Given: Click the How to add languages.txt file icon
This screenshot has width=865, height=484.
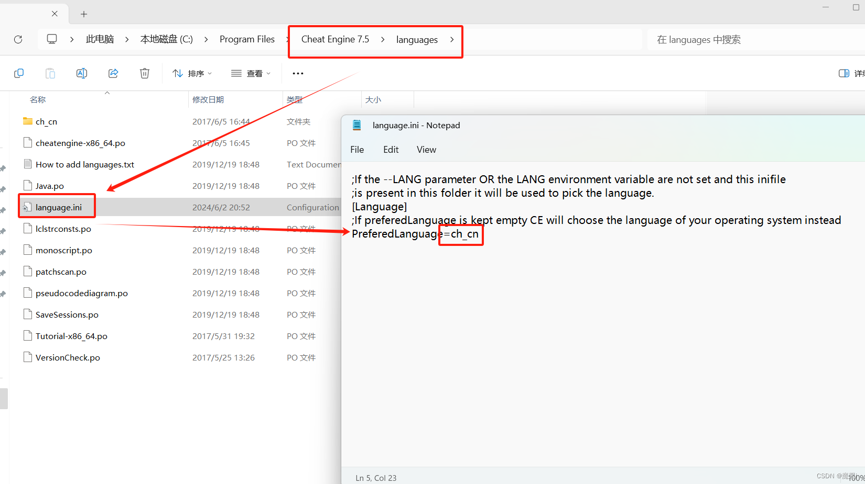Looking at the screenshot, I should 28,164.
